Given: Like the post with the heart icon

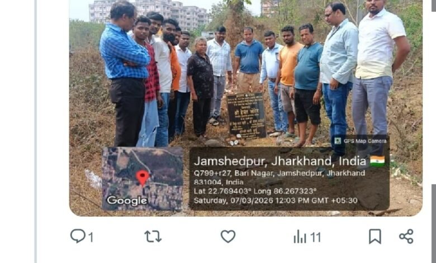Looking at the screenshot, I should pos(228,236).
